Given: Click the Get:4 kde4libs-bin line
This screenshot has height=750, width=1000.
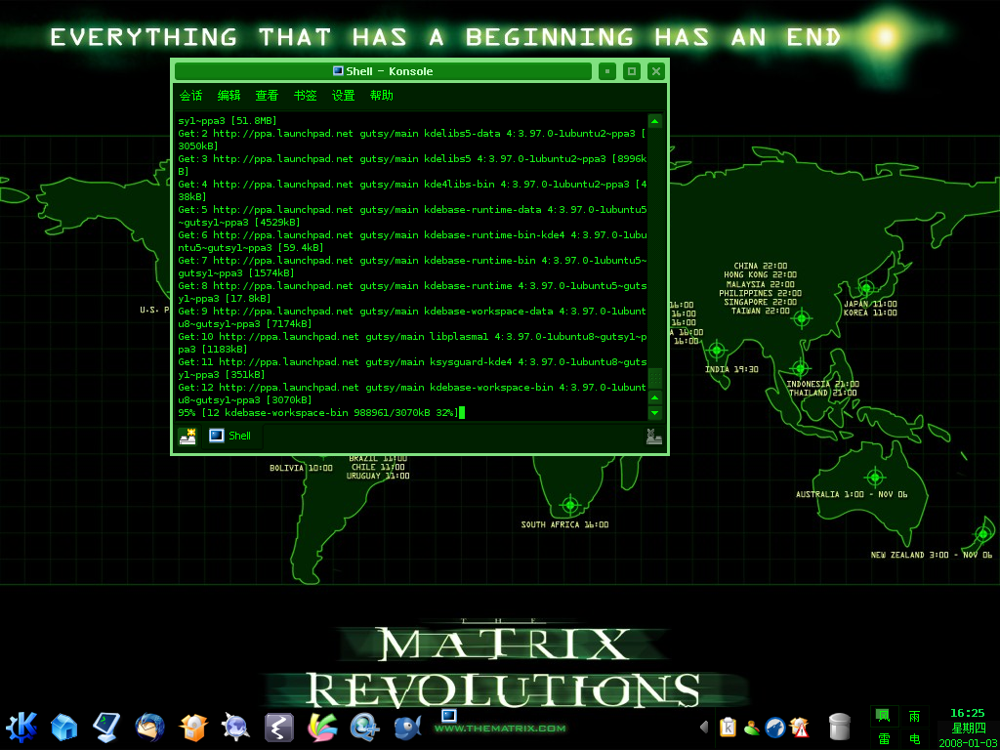Looking at the screenshot, I should coord(412,190).
